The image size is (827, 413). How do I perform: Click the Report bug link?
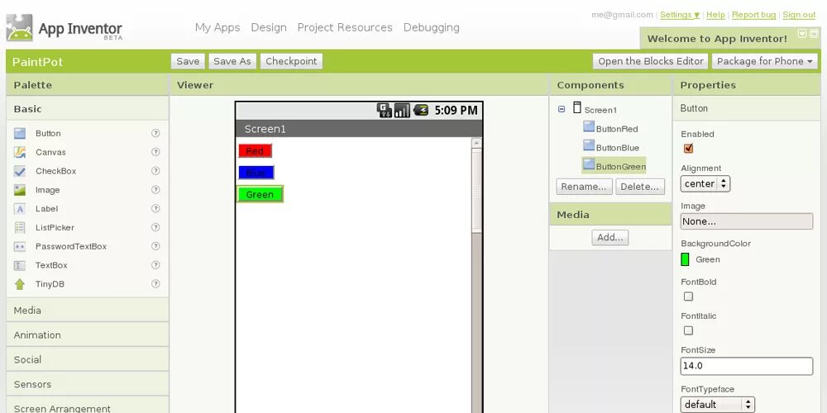point(753,15)
